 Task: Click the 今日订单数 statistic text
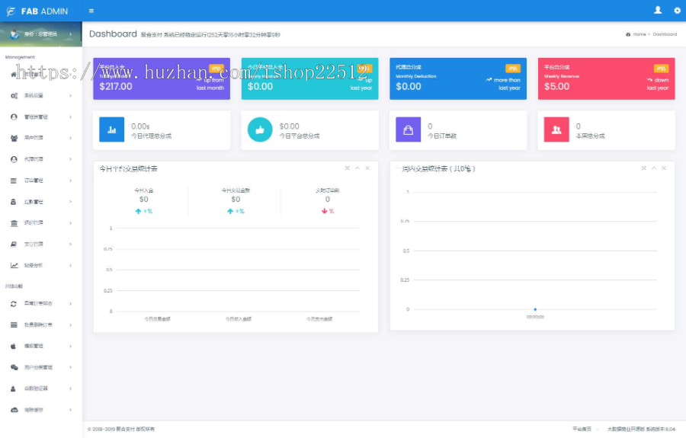442,136
